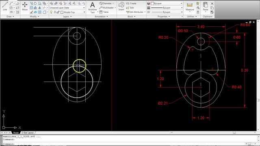Select the 5.20 dimension text
This screenshot has width=260, height=146.
point(245,70)
